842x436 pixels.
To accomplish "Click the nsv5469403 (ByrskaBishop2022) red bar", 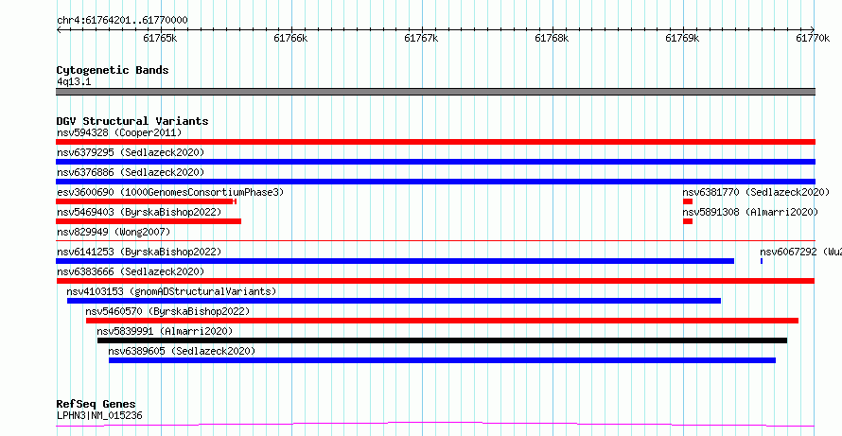I will (x=149, y=221).
